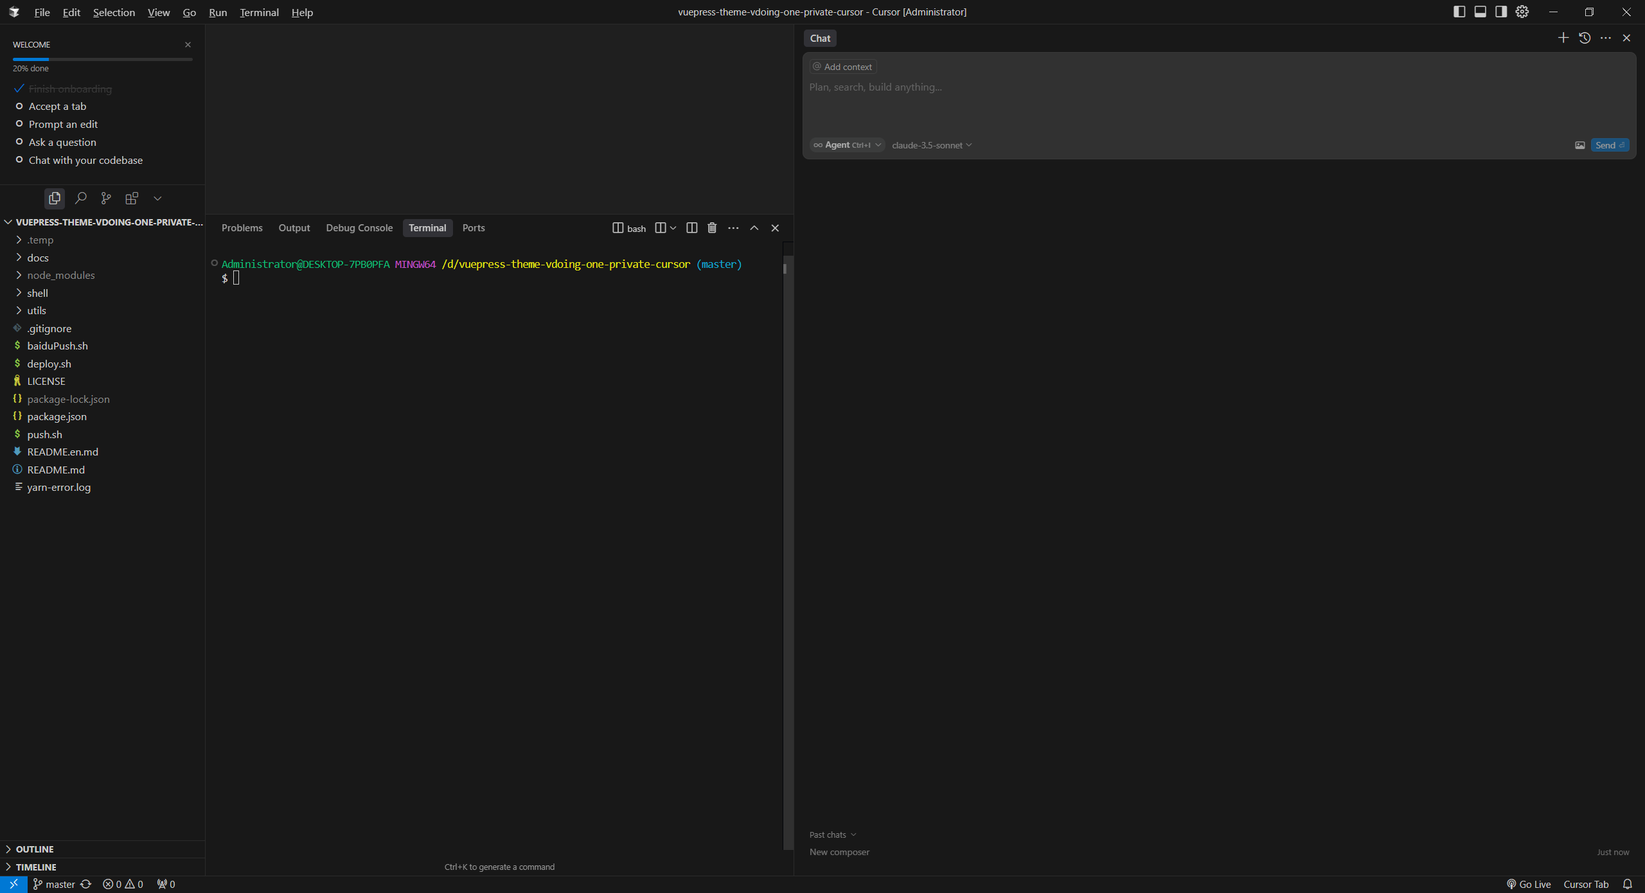
Task: Maximize the panel with up chevron
Action: point(754,228)
